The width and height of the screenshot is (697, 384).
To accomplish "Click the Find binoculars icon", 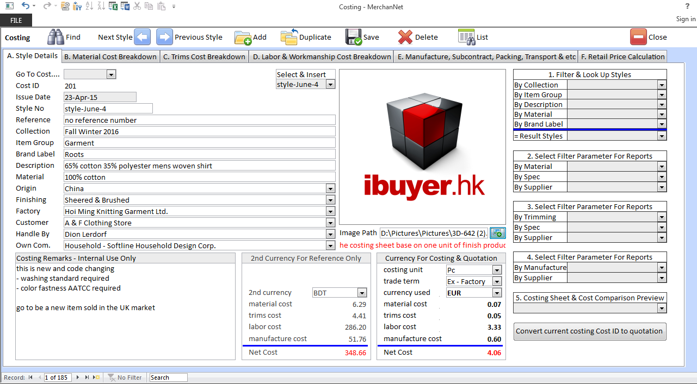I will [56, 37].
